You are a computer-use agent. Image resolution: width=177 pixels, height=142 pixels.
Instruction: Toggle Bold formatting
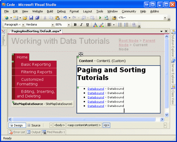pyautogui.click(x=75, y=25)
